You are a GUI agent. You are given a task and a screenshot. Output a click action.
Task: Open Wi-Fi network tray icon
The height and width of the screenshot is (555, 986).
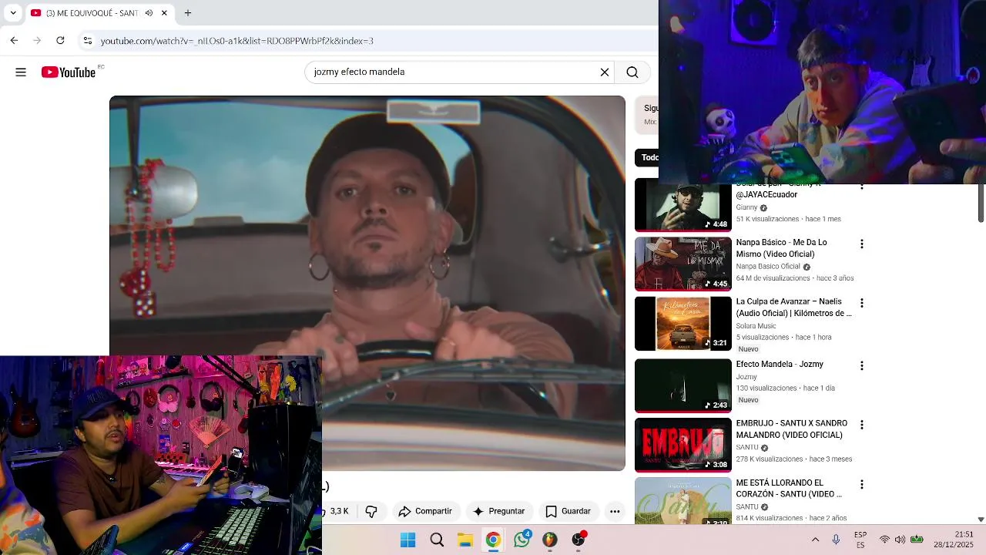click(884, 540)
